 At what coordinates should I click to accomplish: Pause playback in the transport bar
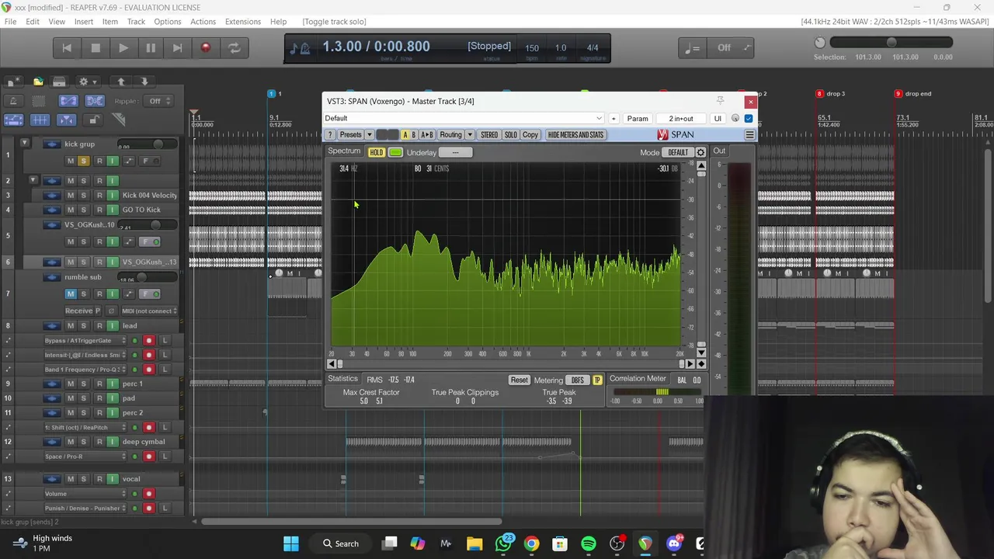151,48
